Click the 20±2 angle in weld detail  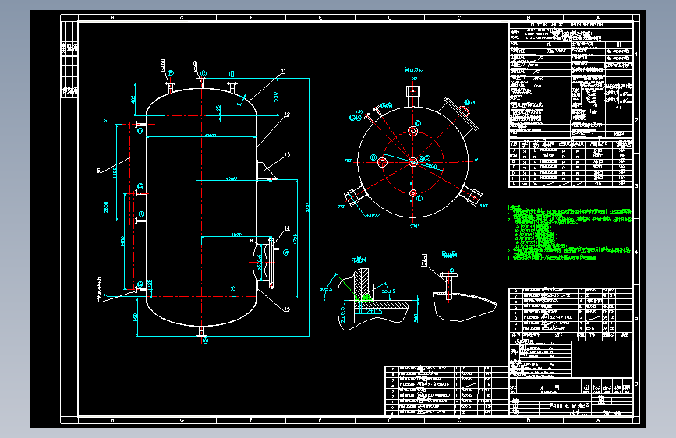(388, 291)
